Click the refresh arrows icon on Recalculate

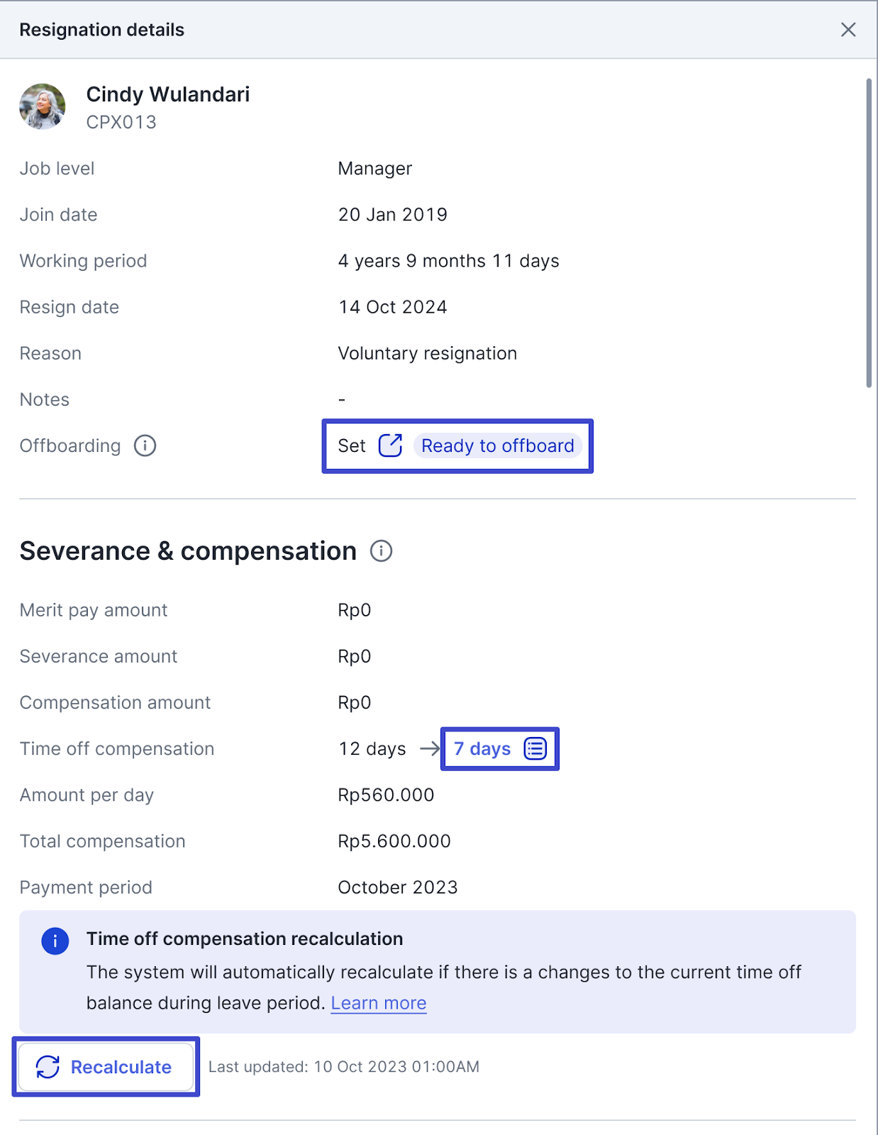coord(48,1067)
